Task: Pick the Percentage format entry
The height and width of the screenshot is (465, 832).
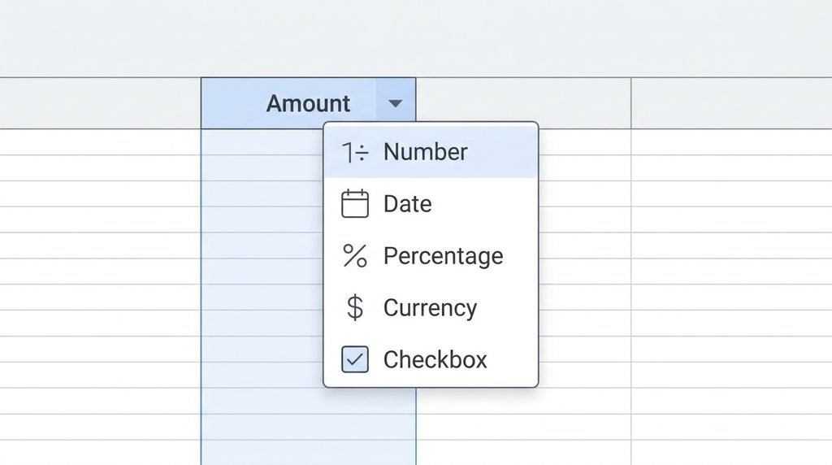Action: 431,256
